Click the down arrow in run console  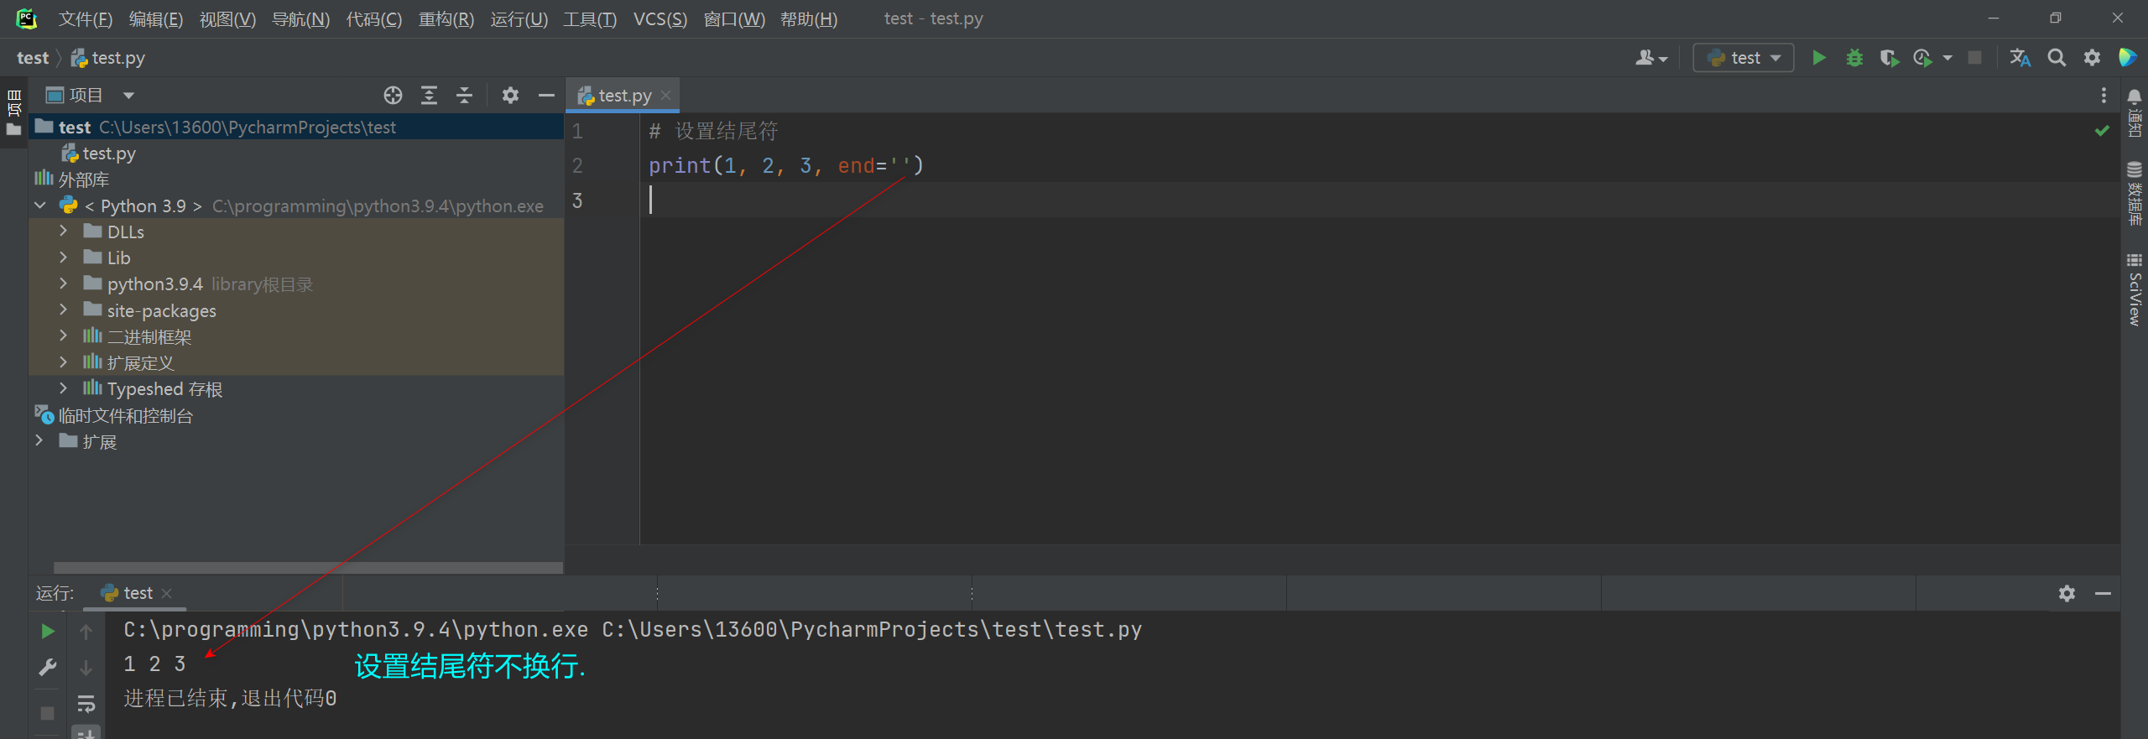click(86, 668)
